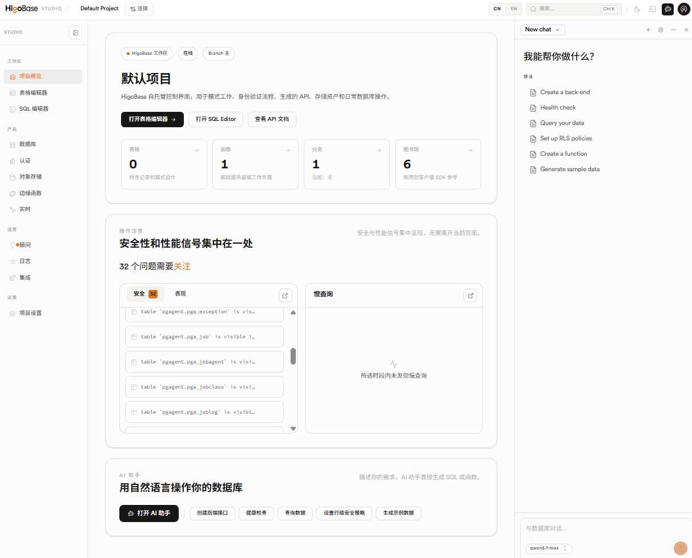Open the chat more-options ellipsis

coord(674,30)
